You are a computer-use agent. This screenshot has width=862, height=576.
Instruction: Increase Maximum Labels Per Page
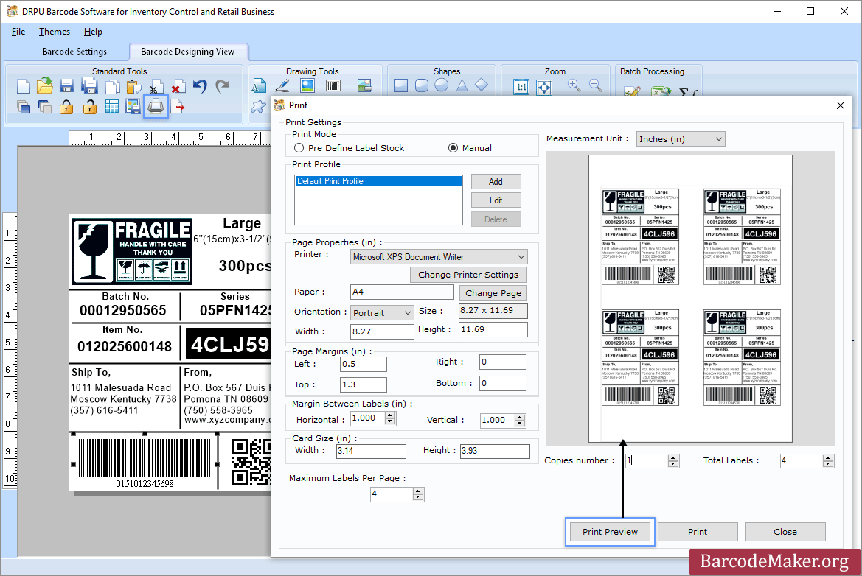(x=418, y=491)
